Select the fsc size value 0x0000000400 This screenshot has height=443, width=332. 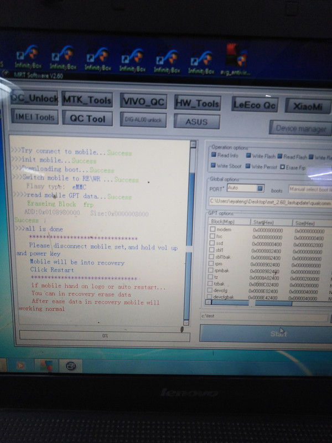tap(309, 238)
